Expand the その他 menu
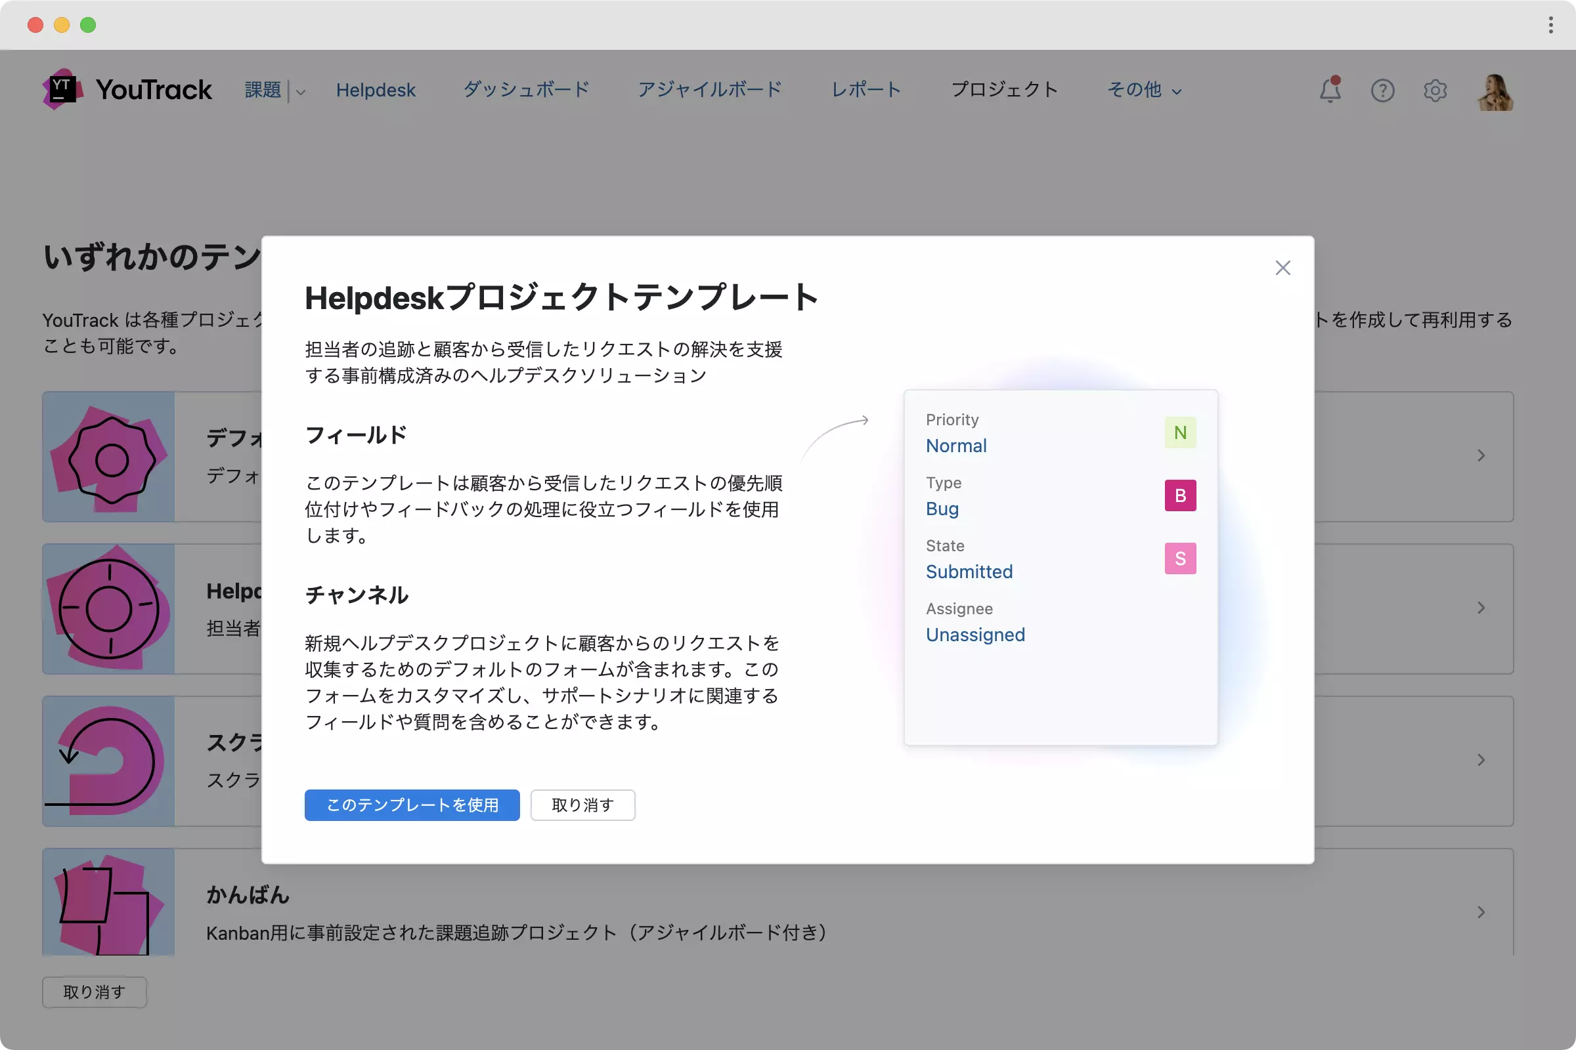Viewport: 1576px width, 1050px height. (x=1144, y=90)
